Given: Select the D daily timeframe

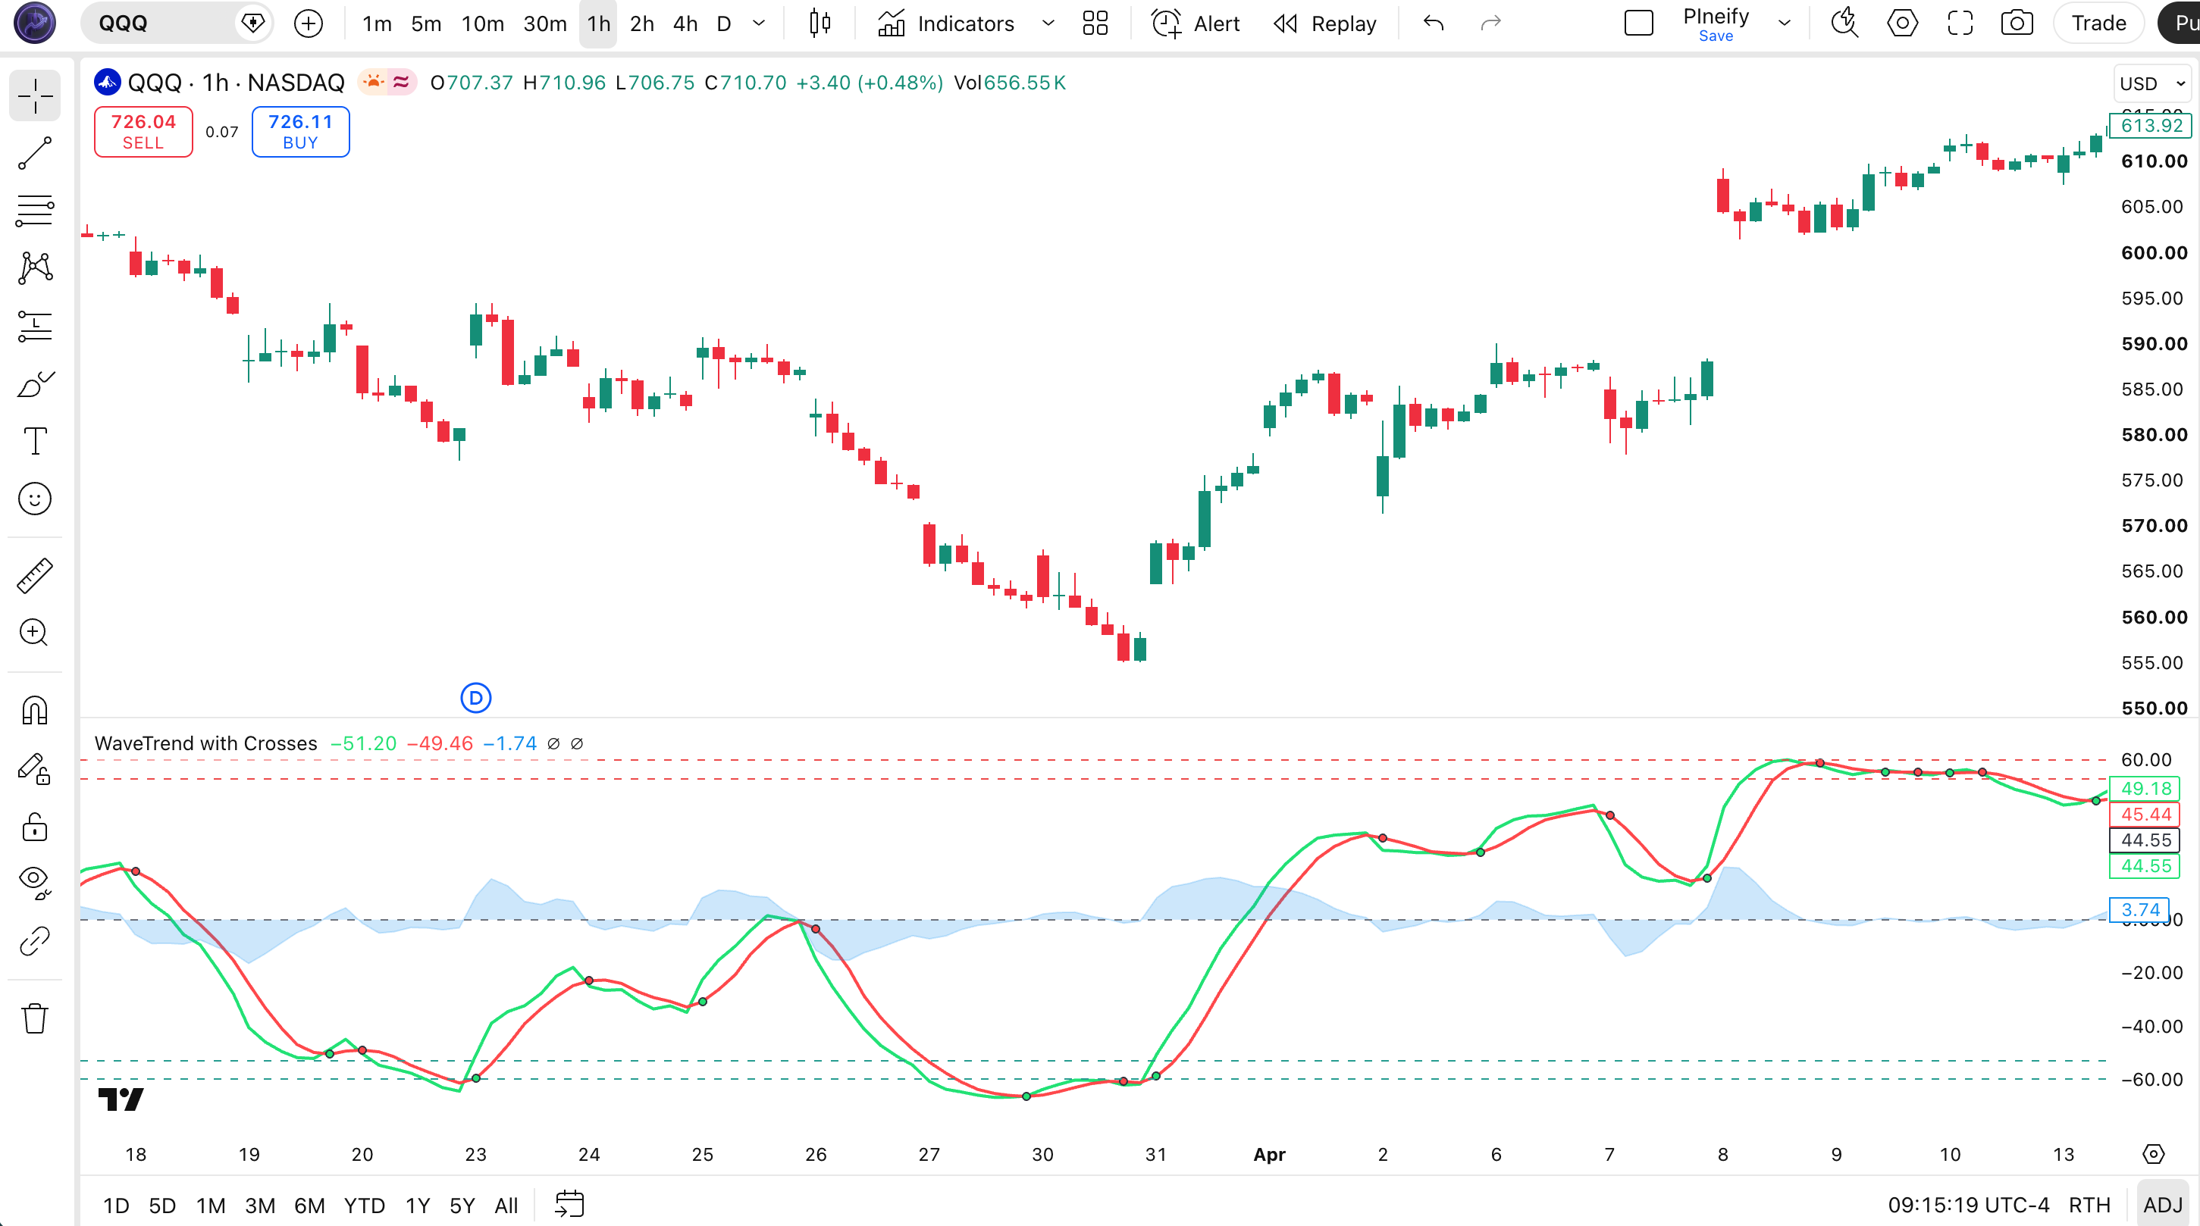Looking at the screenshot, I should pyautogui.click(x=724, y=23).
